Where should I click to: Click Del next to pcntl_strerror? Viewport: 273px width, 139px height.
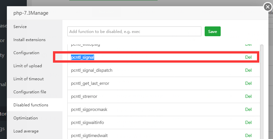248,97
